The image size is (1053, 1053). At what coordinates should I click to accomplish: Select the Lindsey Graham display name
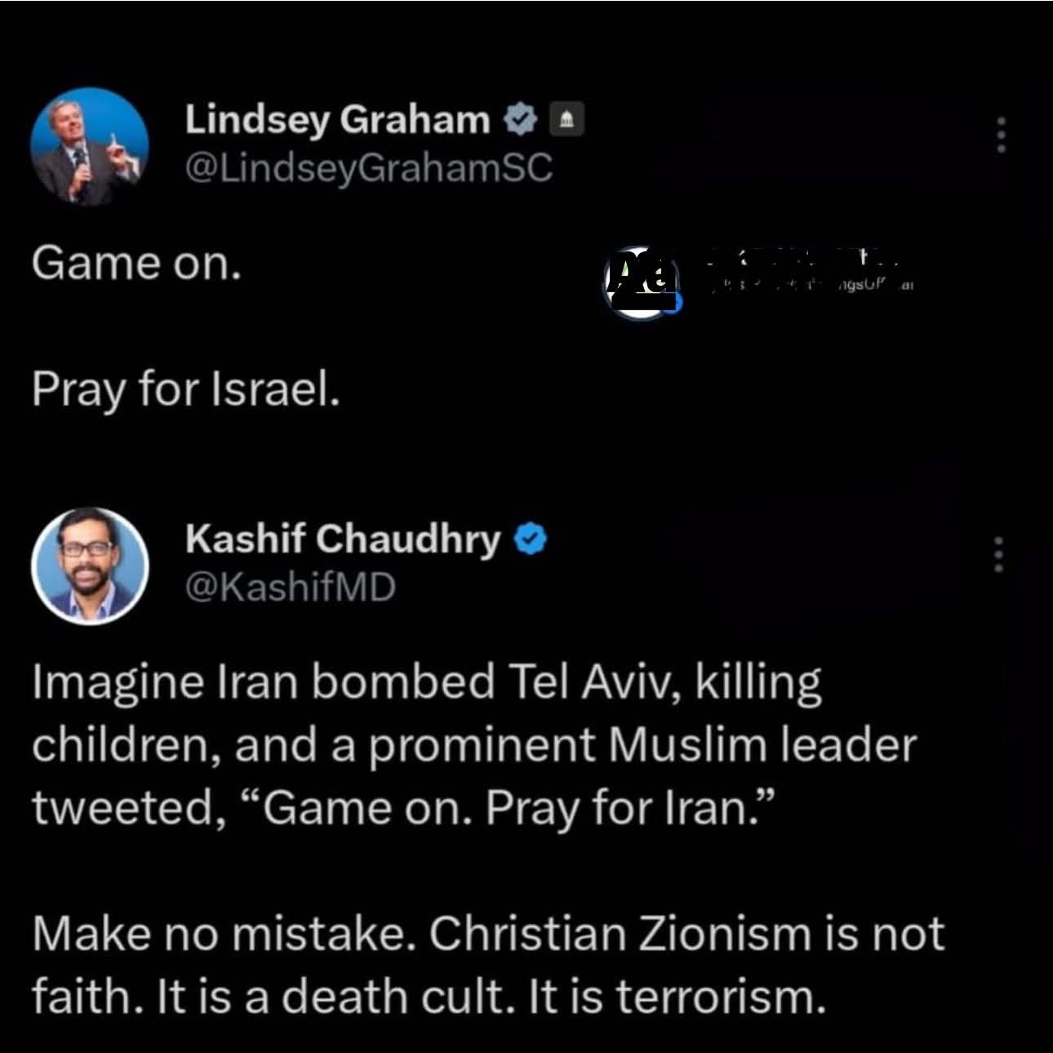pos(337,120)
